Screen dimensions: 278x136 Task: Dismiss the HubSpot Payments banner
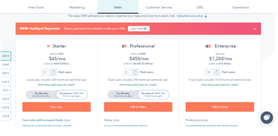coord(255,29)
